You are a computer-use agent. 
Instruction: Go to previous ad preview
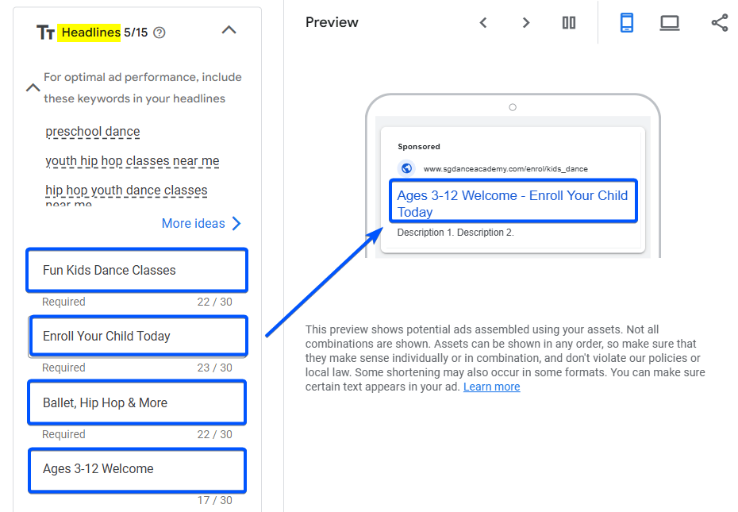coord(483,23)
